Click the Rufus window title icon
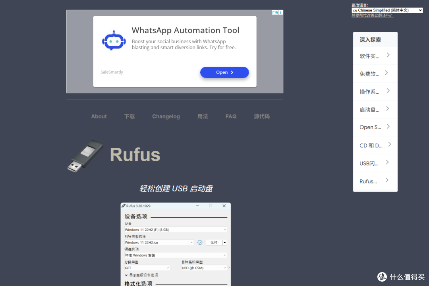The image size is (429, 286). click(124, 206)
